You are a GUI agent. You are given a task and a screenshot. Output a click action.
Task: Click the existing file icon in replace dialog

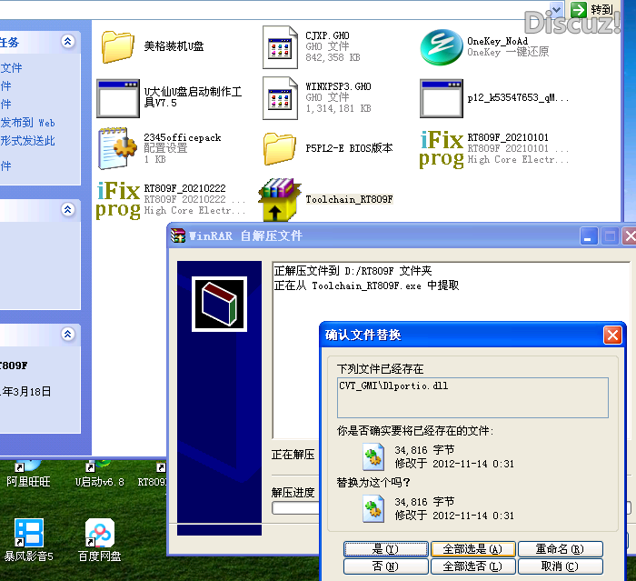[x=373, y=456]
